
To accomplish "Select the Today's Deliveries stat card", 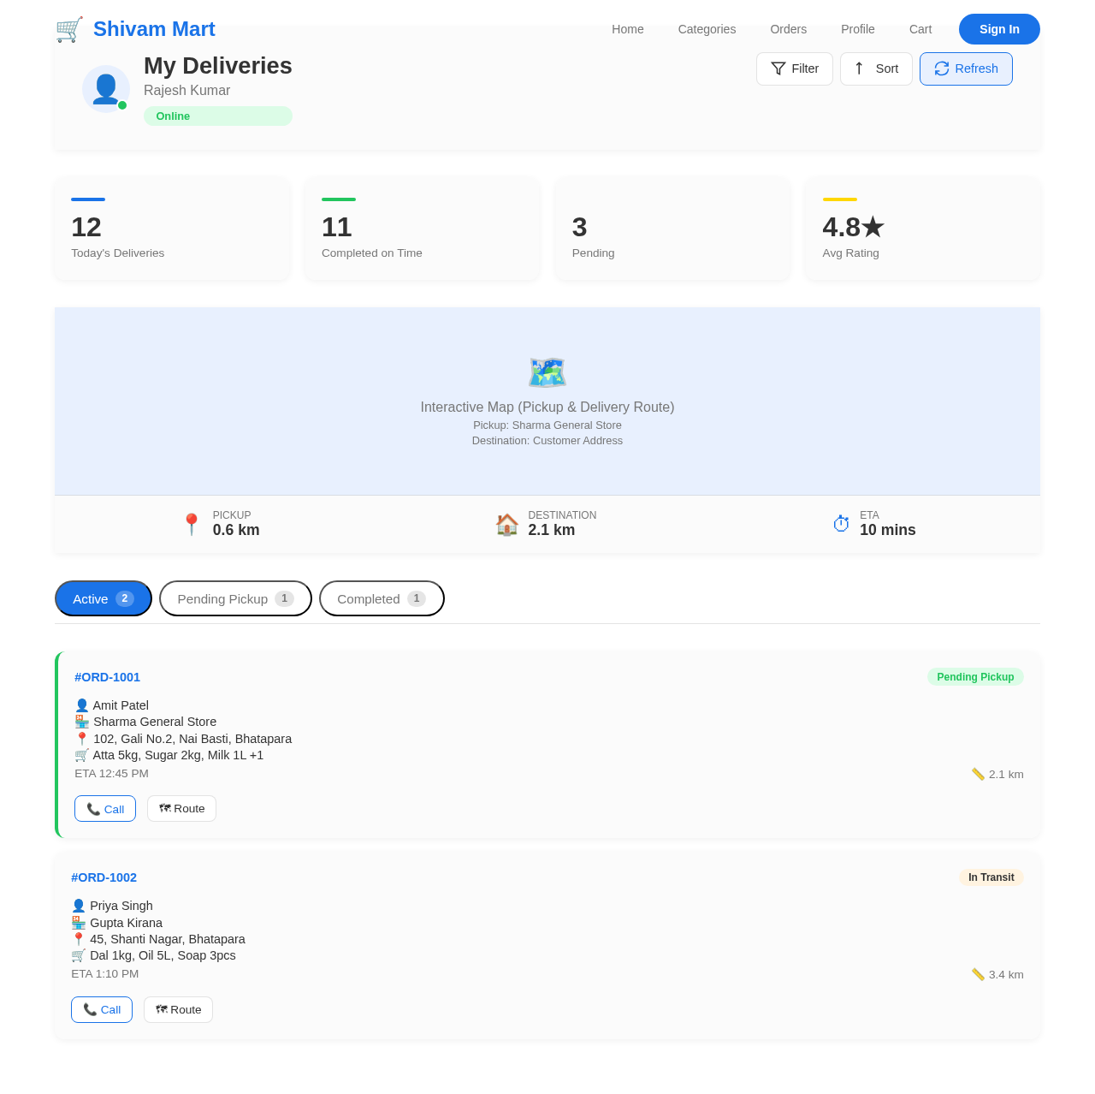I will pyautogui.click(x=172, y=229).
